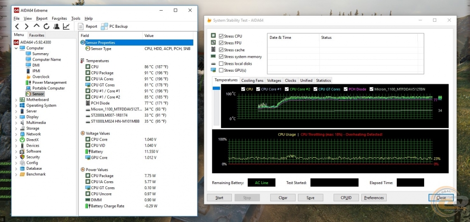Click the blue temperature graph scale slider
Screen dimensions: 470x222
pyautogui.click(x=216, y=88)
